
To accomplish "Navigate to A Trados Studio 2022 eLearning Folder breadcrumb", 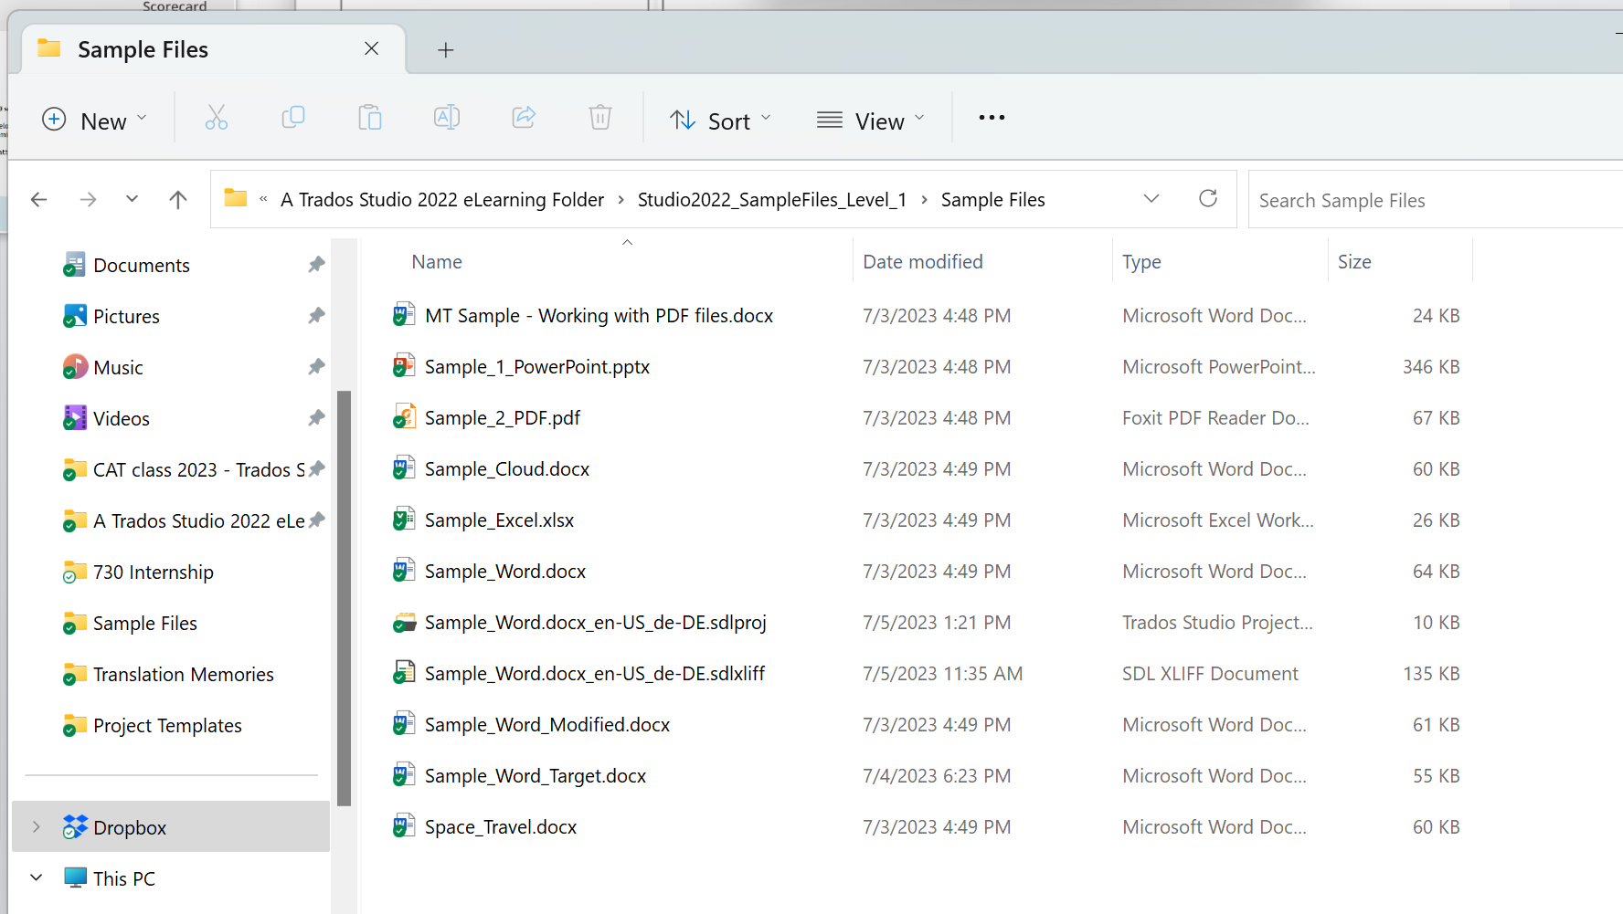I will (x=442, y=199).
